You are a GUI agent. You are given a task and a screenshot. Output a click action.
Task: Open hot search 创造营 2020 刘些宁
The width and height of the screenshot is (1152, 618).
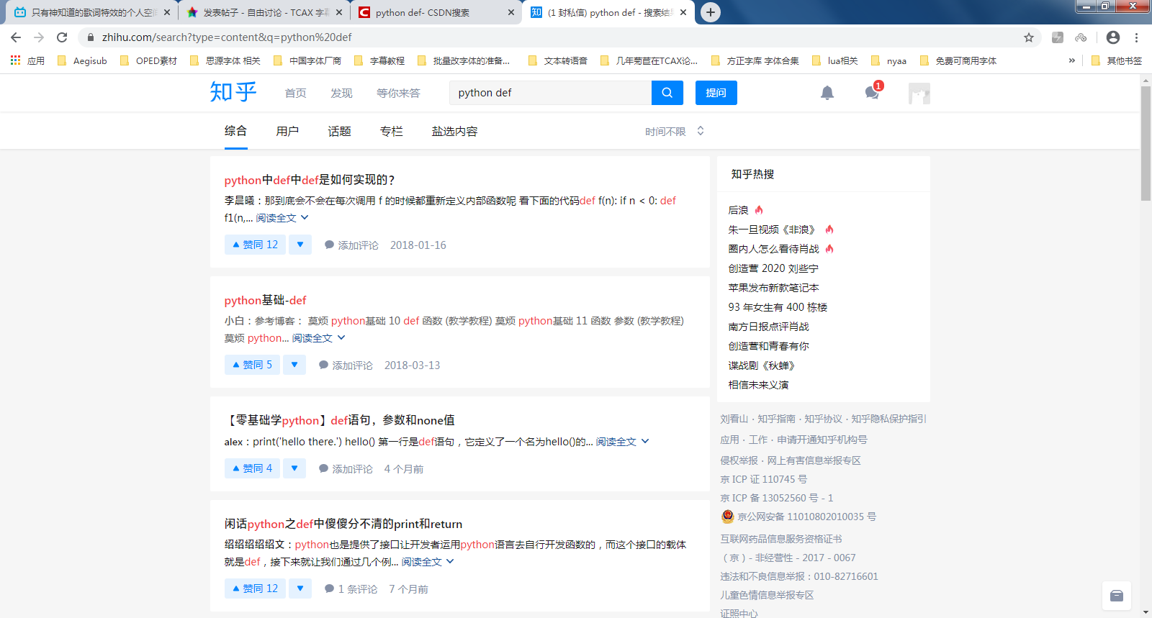pos(773,268)
